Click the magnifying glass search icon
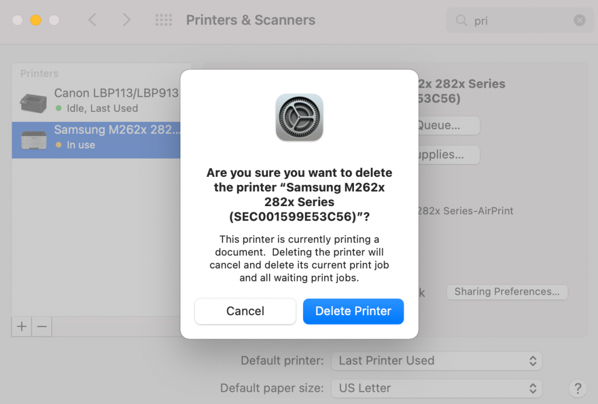This screenshot has height=404, width=598. pyautogui.click(x=461, y=20)
